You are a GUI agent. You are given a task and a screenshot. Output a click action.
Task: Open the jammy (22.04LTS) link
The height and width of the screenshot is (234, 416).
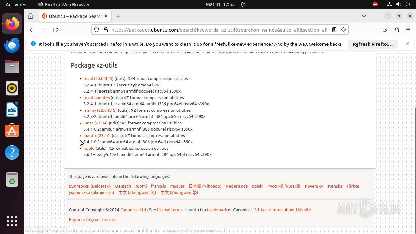point(100,110)
